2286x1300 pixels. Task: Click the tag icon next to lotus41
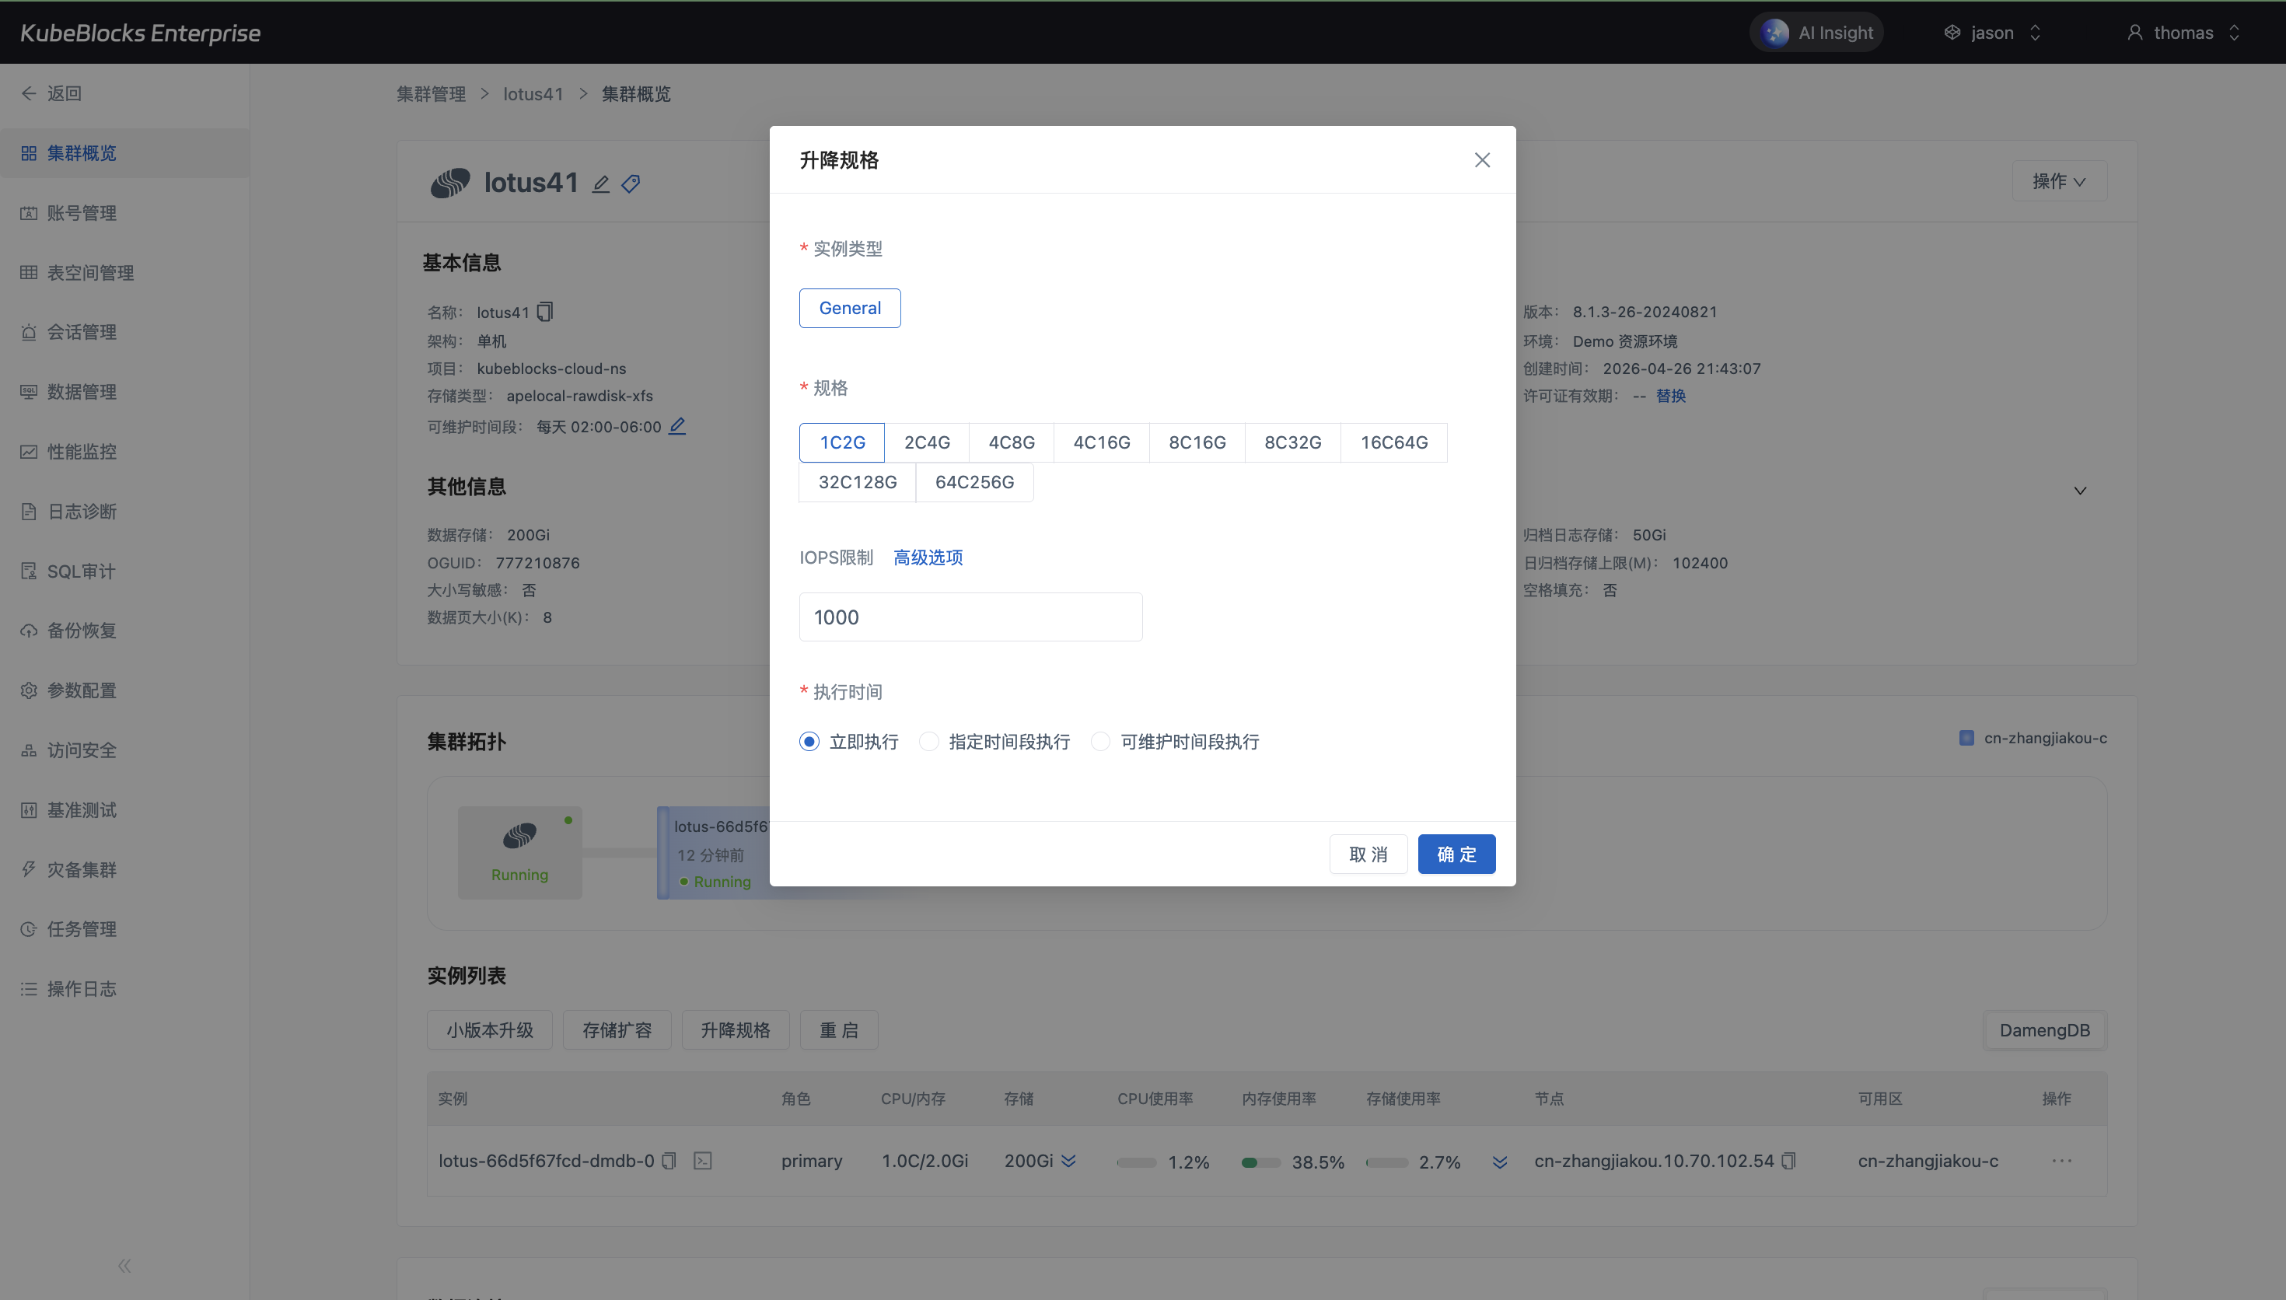(631, 184)
